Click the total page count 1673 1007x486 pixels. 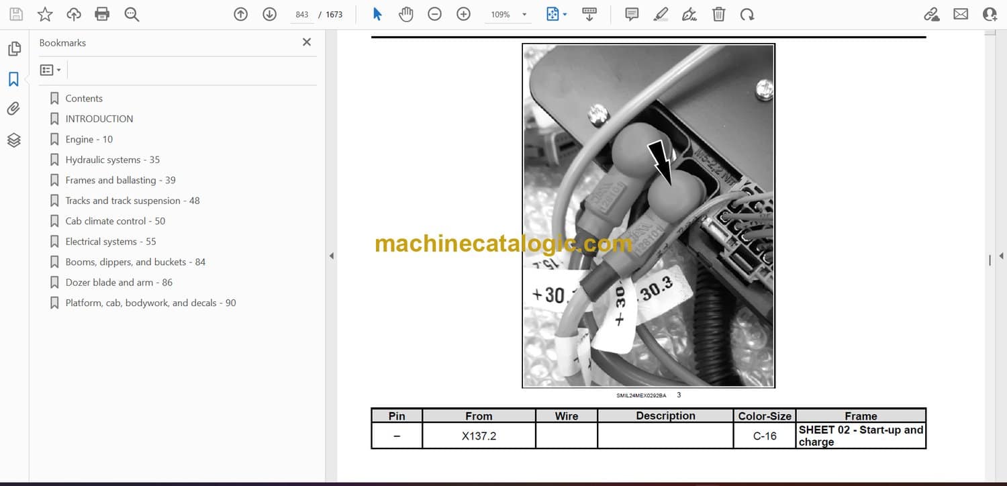(x=334, y=14)
